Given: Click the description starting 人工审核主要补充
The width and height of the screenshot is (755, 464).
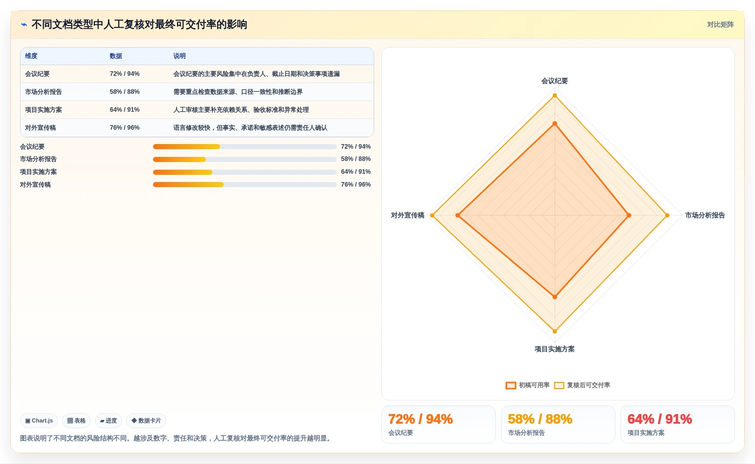Looking at the screenshot, I should [x=241, y=110].
